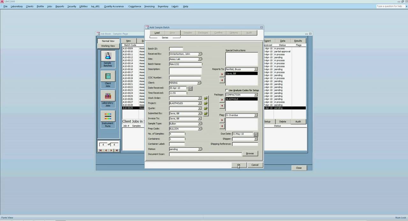Go to first record navigation arrow

point(101,150)
